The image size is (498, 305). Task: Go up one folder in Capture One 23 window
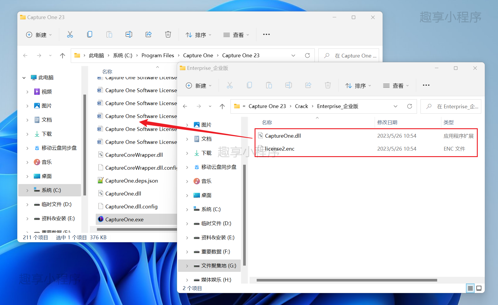[63, 55]
